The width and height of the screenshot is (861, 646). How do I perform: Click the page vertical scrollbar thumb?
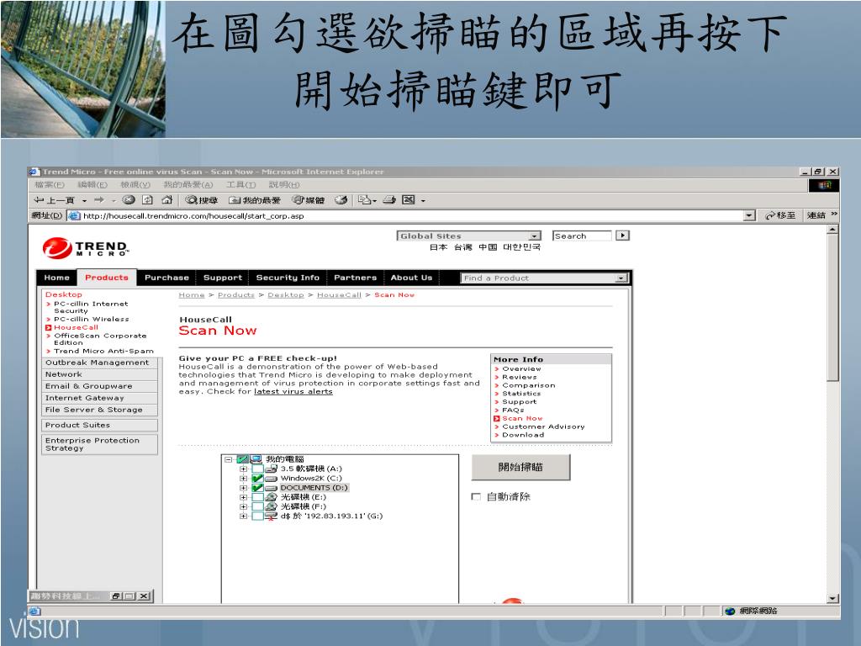click(x=832, y=308)
